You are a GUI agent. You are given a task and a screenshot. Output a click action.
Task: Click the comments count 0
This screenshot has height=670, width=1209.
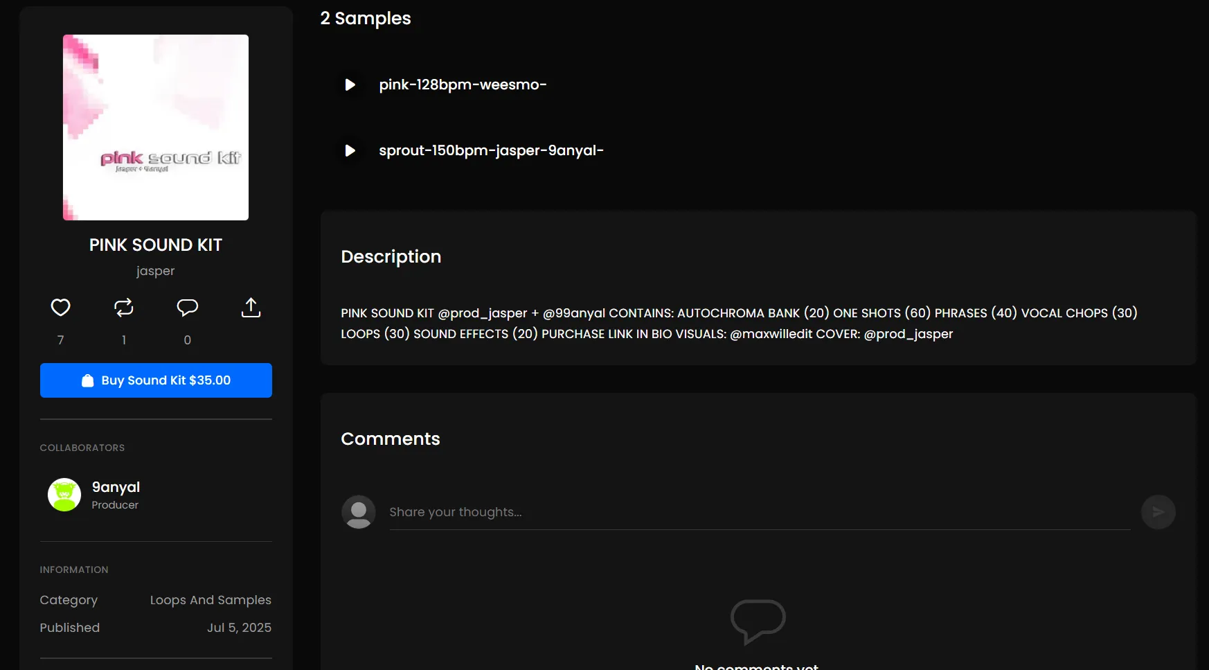(188, 340)
